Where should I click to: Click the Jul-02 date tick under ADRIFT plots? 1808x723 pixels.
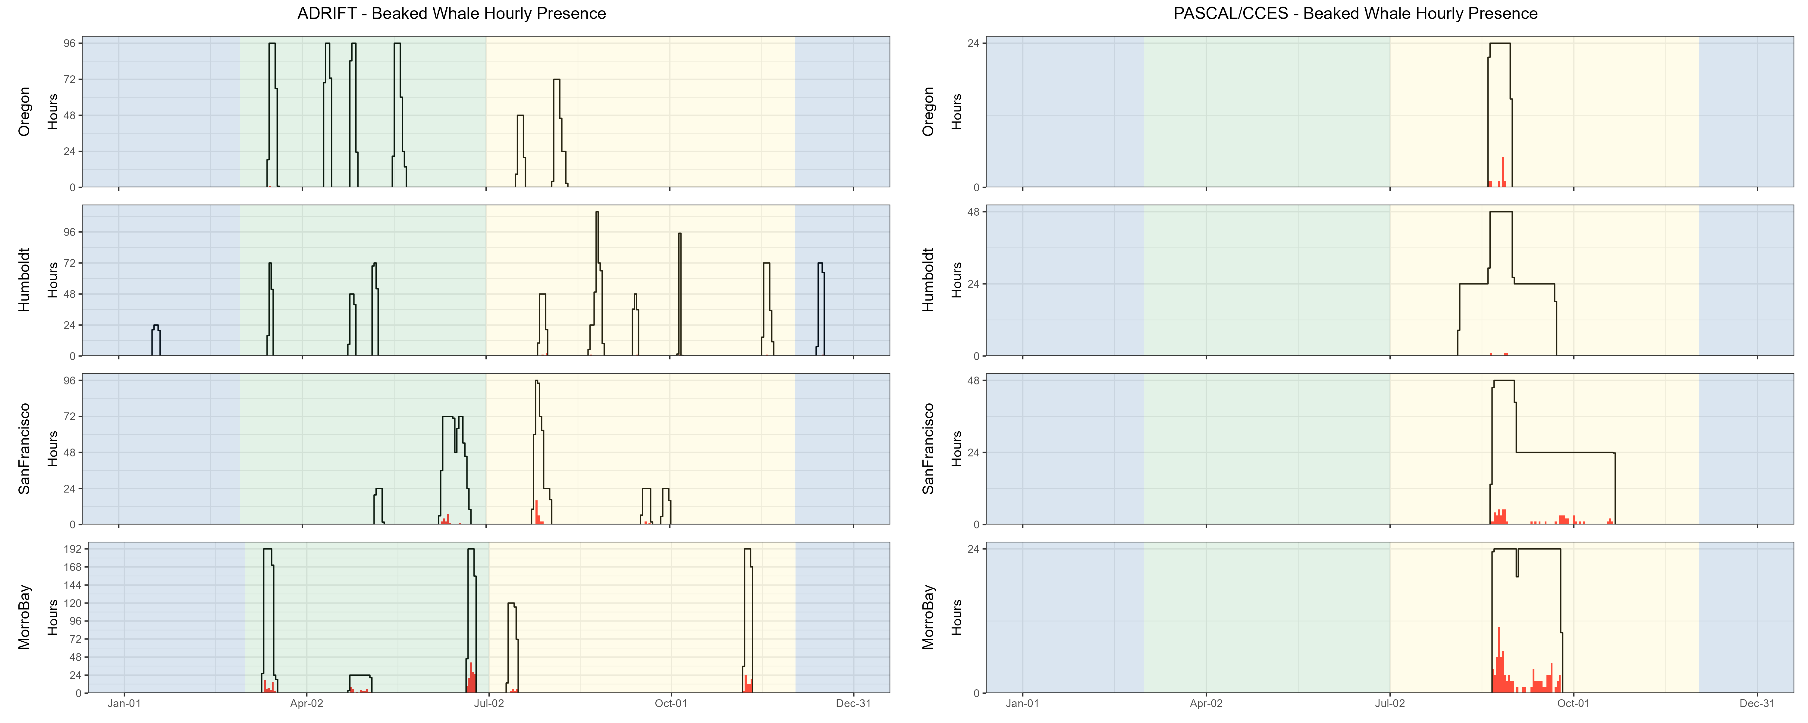488,703
